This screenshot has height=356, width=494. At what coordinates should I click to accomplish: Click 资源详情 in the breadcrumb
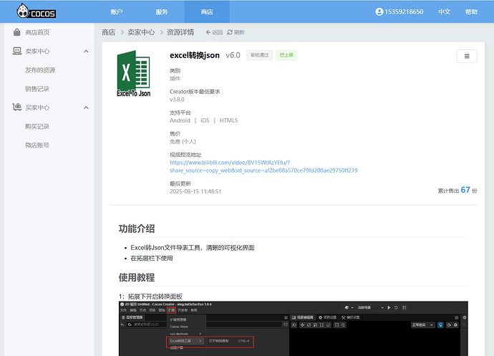pos(180,32)
